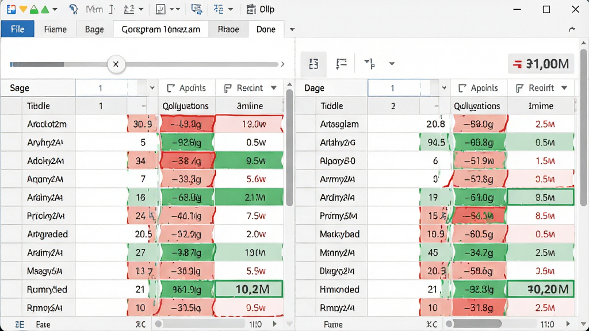Click the split-column icon above the Dage pane
The height and width of the screenshot is (331, 589).
(x=370, y=64)
